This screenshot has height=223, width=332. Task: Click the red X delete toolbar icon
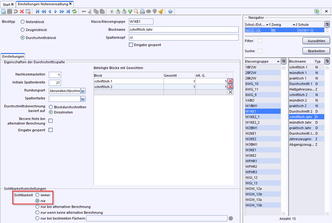(x=21, y=11)
